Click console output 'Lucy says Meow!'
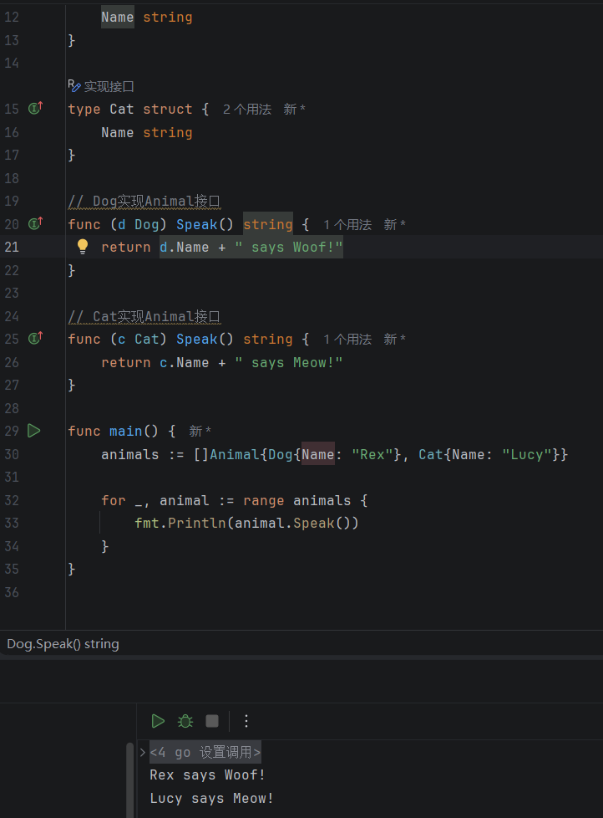The image size is (603, 818). [211, 799]
